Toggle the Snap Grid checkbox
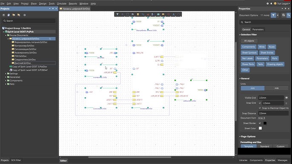Screen dimensions: 292x164 pos(260,103)
